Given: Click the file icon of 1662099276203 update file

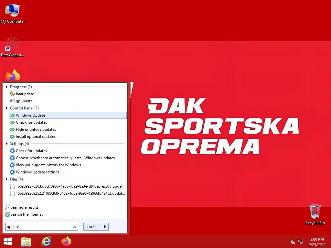Looking at the screenshot, I should [x=13, y=186].
